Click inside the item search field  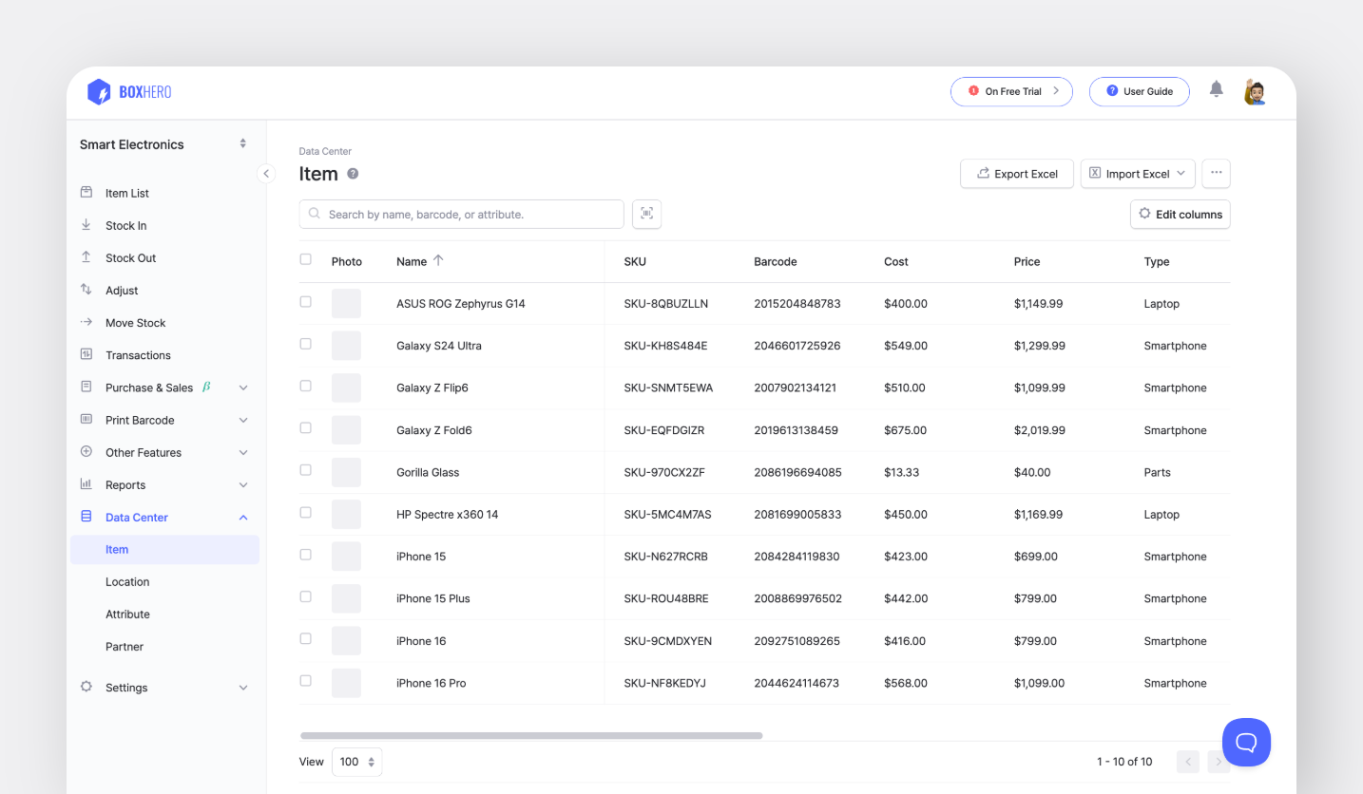(x=460, y=214)
